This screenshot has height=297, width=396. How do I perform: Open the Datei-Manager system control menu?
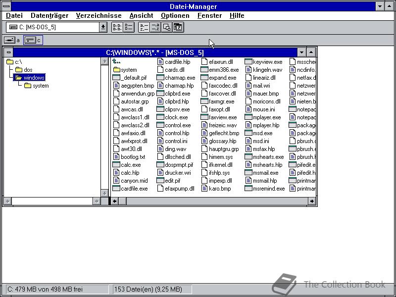[6, 6]
